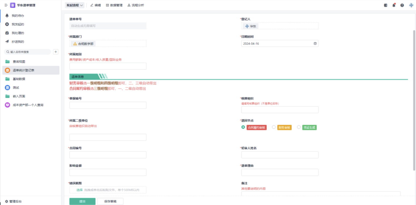Click the 编辑 toolbar button

point(96,5)
